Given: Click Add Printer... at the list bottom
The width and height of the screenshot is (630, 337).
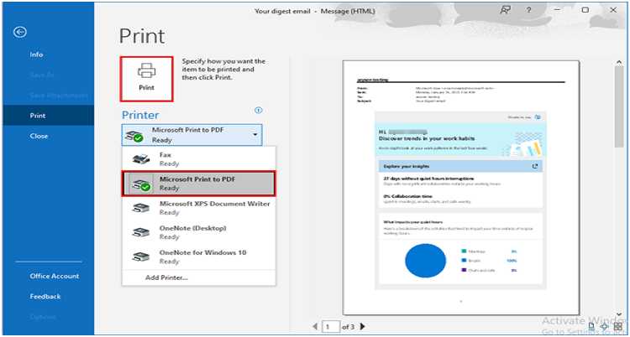Looking at the screenshot, I should 167,277.
